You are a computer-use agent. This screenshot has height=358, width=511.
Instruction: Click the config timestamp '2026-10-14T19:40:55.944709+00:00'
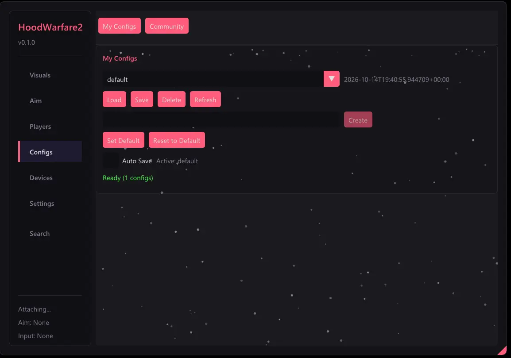(397, 80)
